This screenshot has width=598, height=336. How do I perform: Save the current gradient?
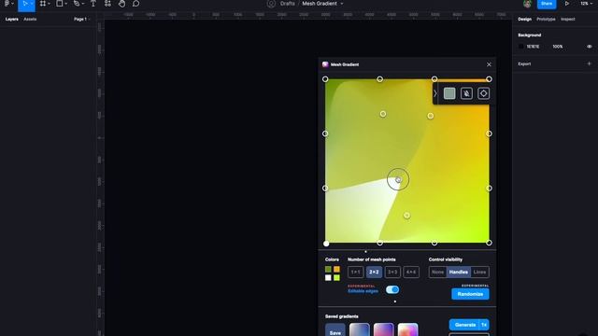coord(335,330)
